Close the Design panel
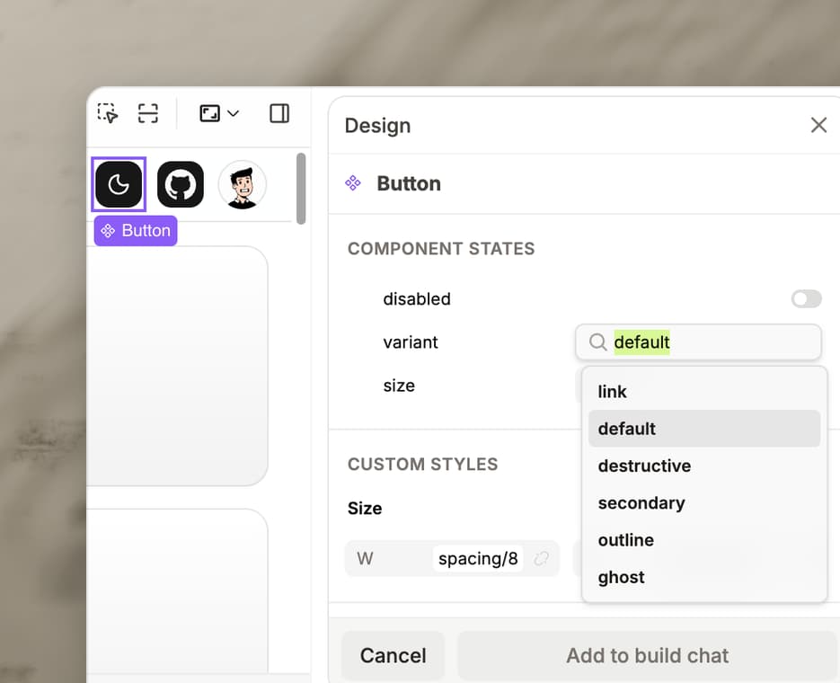Image resolution: width=840 pixels, height=683 pixels. pyautogui.click(x=818, y=125)
